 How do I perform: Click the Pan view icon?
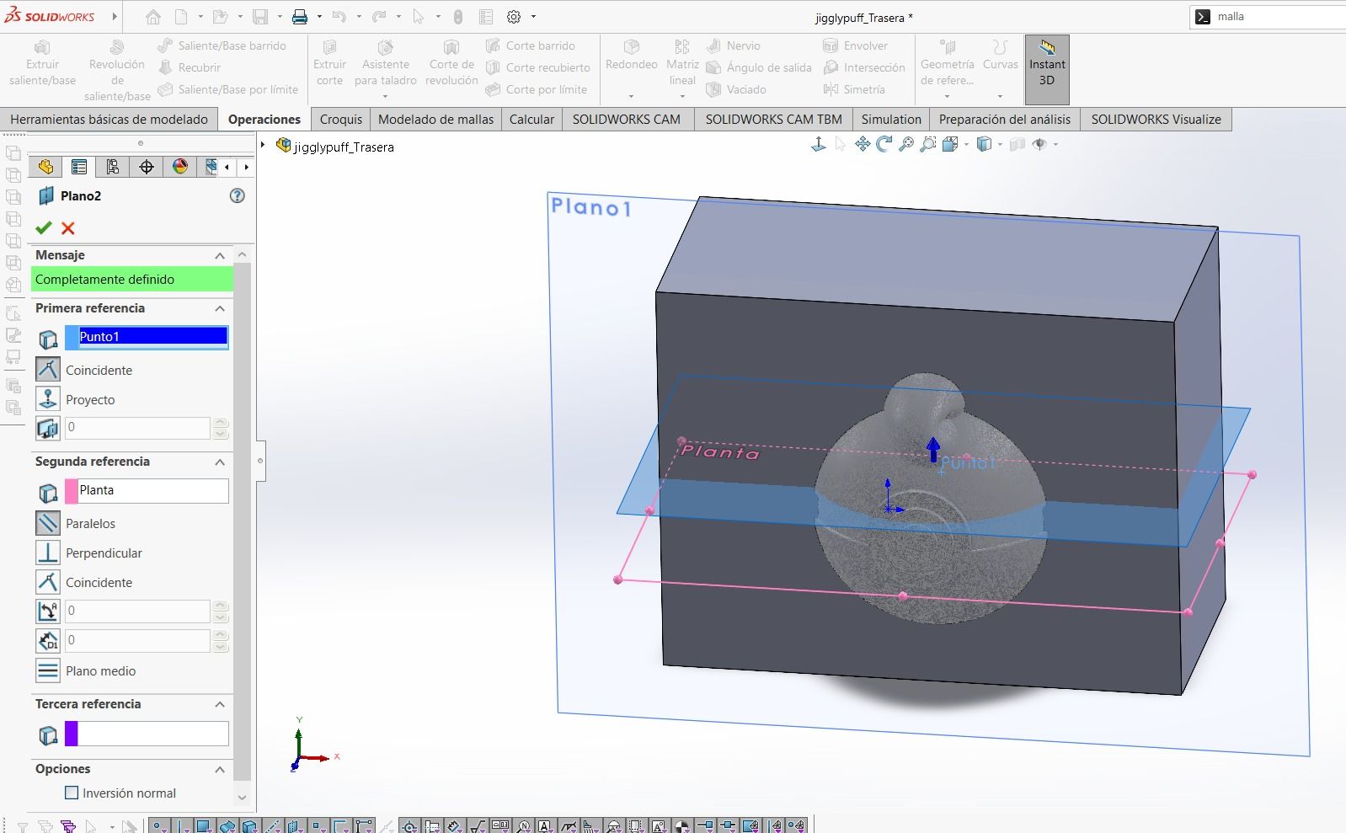[x=863, y=144]
